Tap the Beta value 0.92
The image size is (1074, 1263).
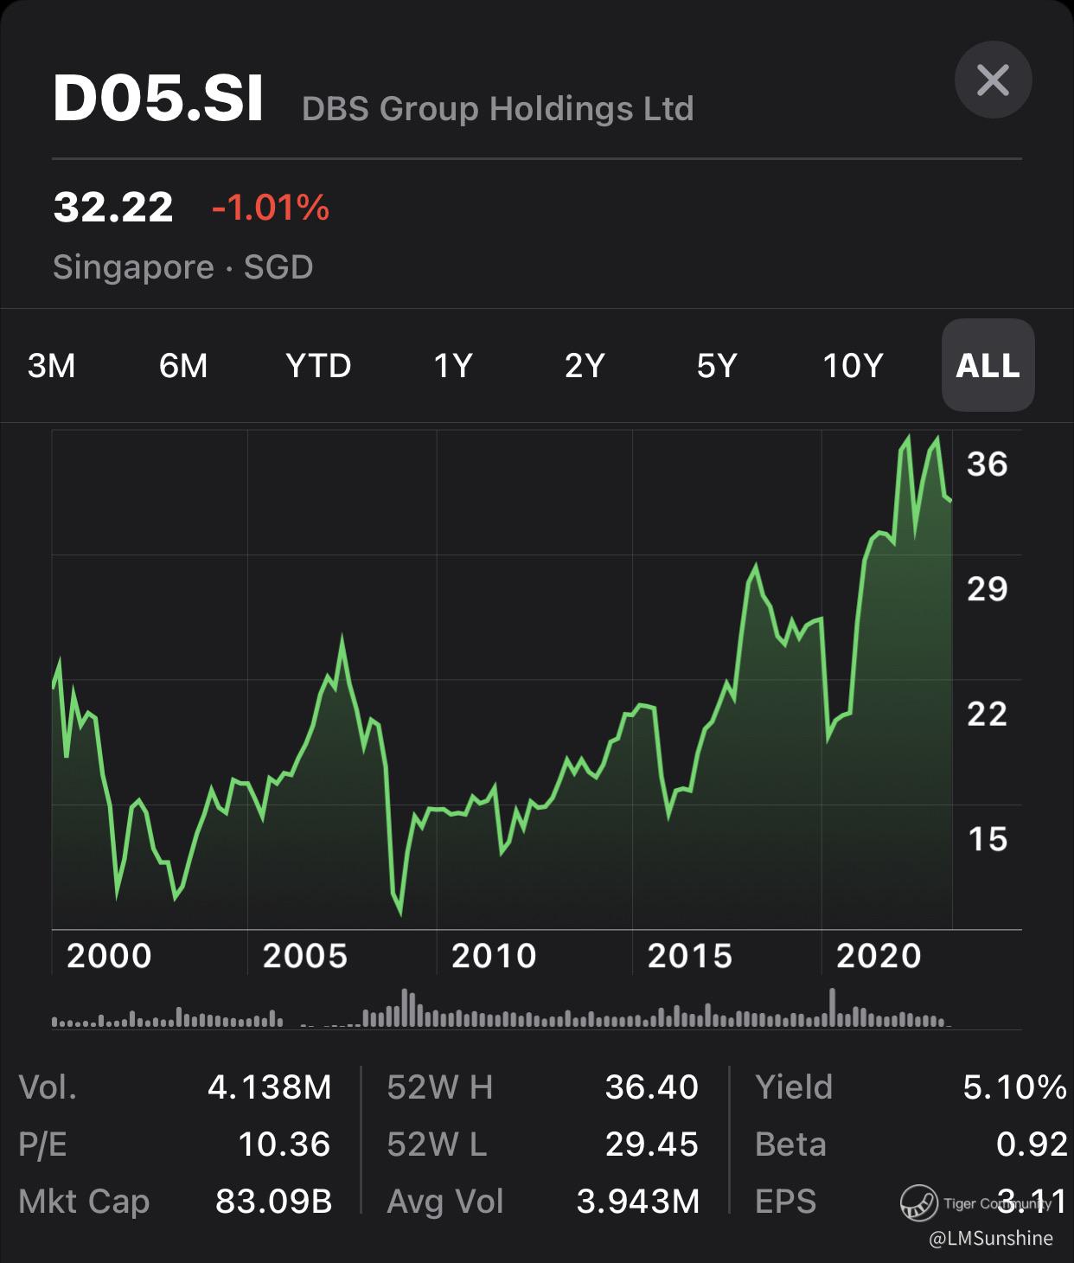1032,1144
